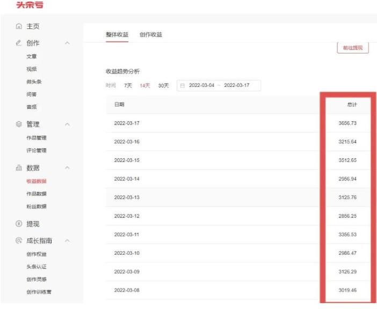The height and width of the screenshot is (309, 377).
Task: Open 头条认证 under 成长指南
Action: pyautogui.click(x=37, y=267)
